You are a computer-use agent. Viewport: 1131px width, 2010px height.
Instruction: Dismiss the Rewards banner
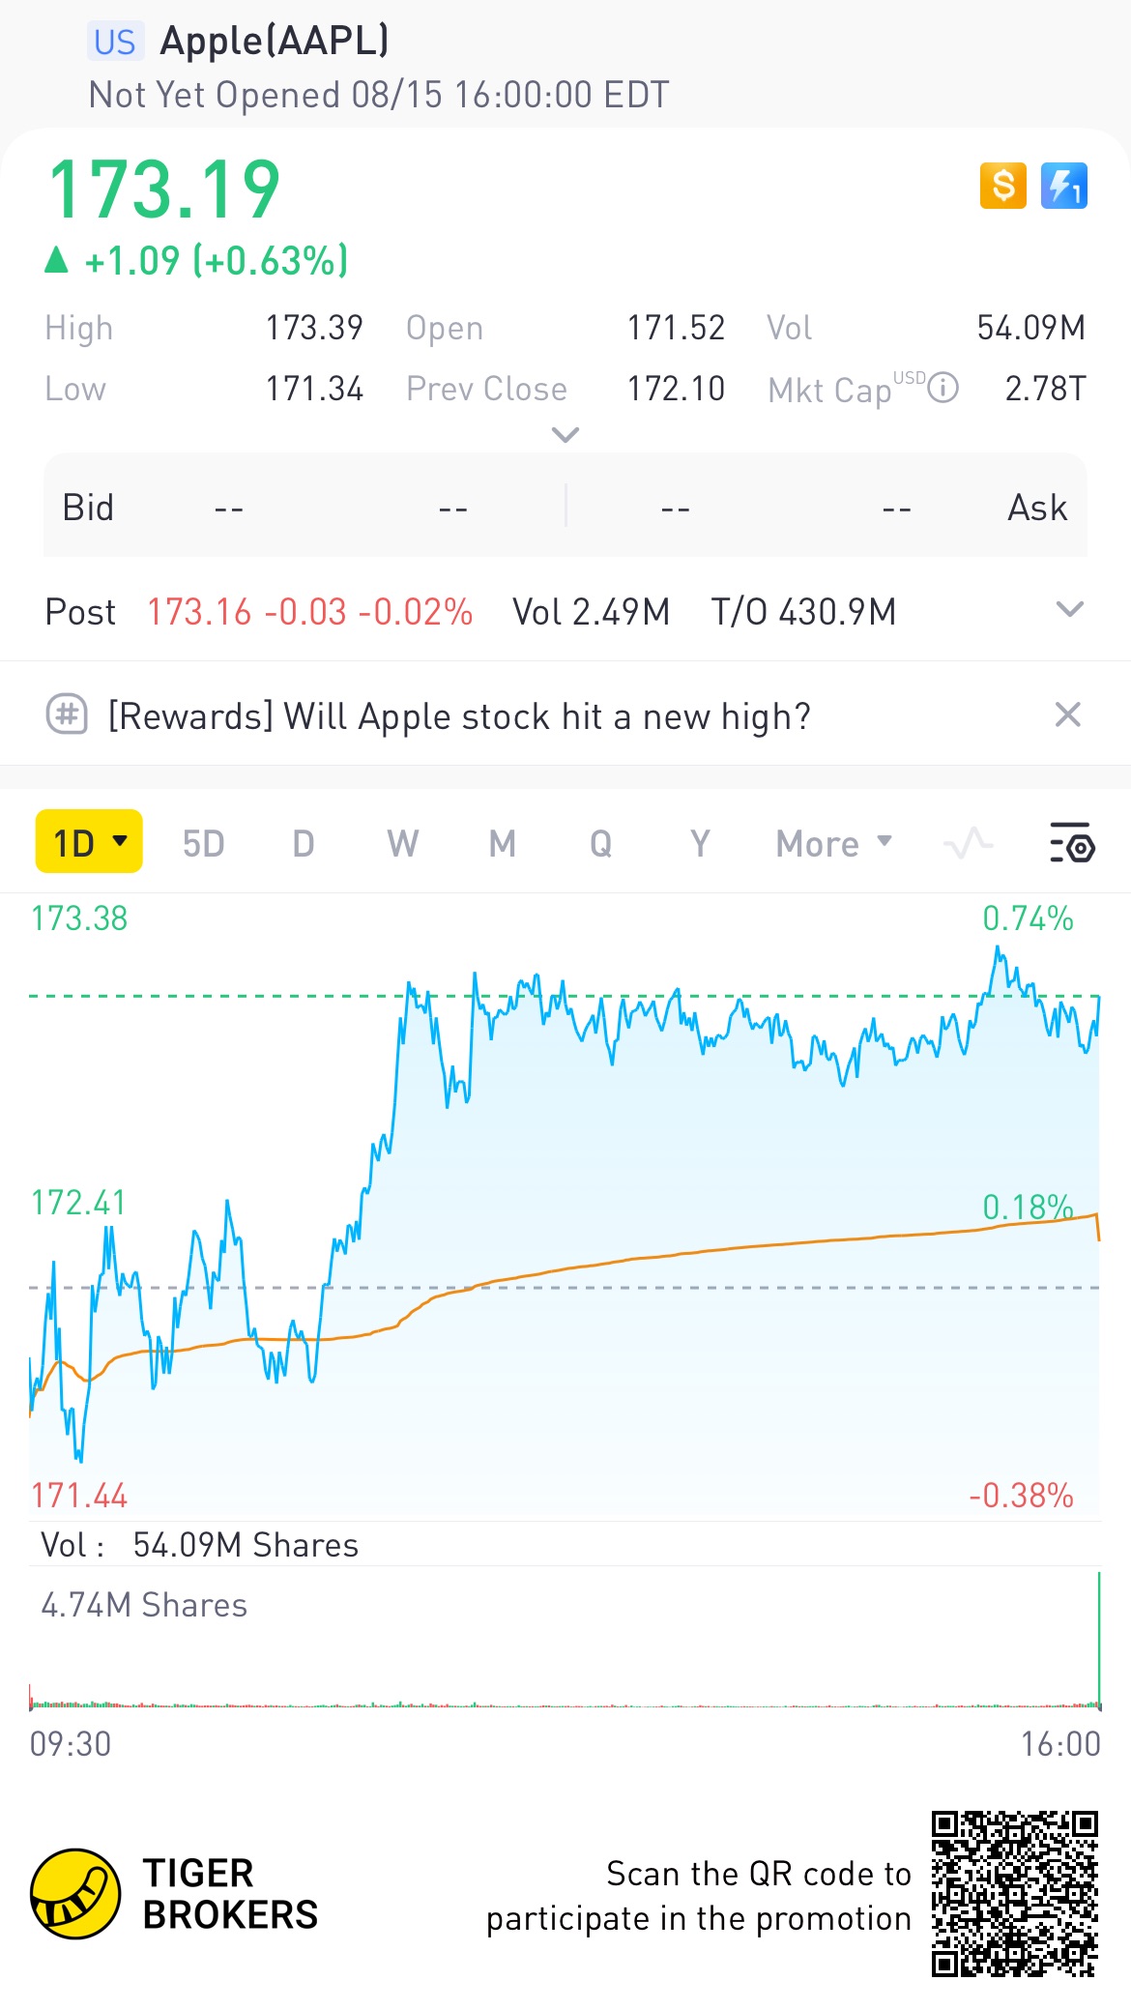pyautogui.click(x=1067, y=715)
